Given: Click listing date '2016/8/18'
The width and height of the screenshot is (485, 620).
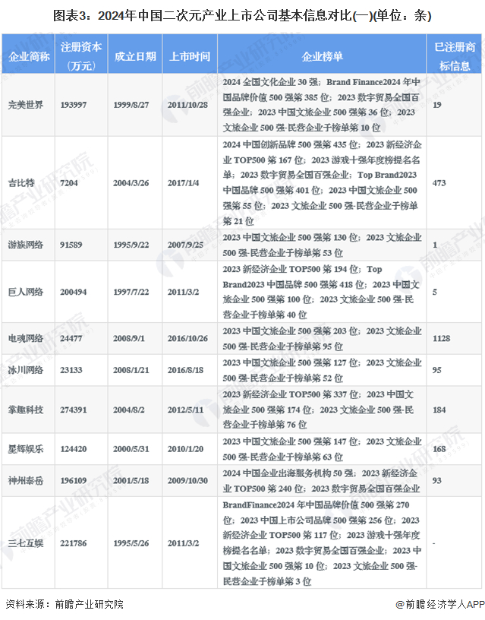Looking at the screenshot, I should [185, 370].
